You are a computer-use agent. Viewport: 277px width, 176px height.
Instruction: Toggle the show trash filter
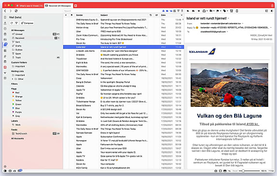coord(182,11)
